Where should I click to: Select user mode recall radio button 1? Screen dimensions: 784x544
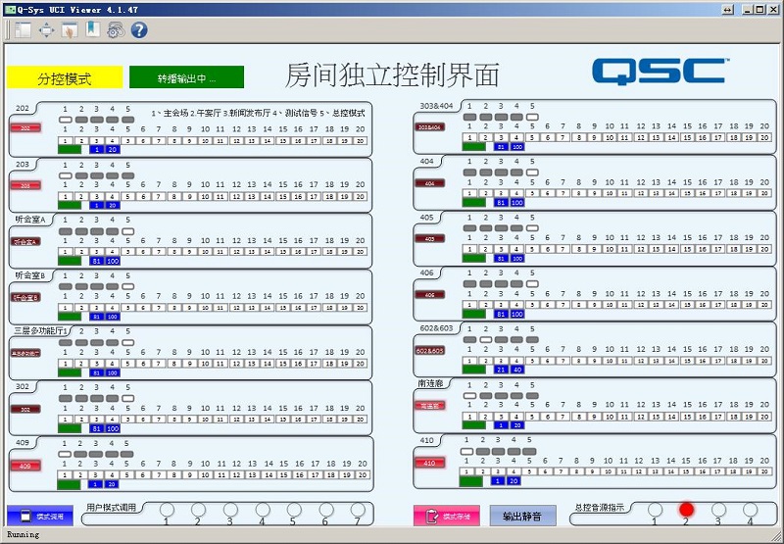[x=167, y=509]
